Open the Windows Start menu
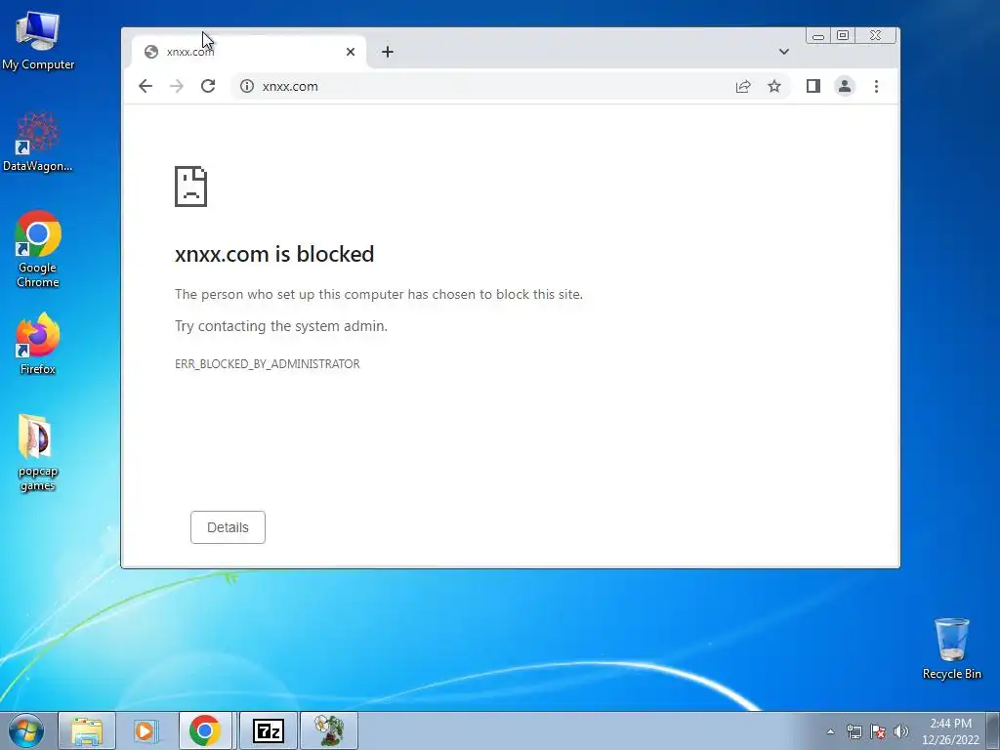Screen dimensions: 1000x750 pyautogui.click(x=26, y=730)
